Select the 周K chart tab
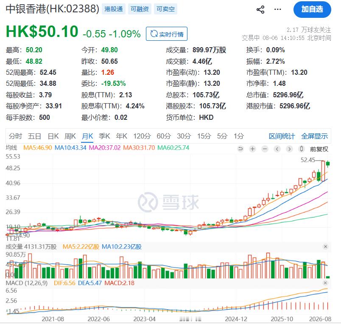 tap(70, 136)
